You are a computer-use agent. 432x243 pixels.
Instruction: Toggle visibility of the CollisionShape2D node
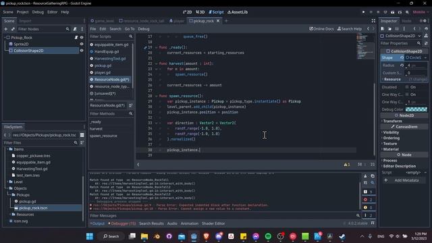[82, 51]
